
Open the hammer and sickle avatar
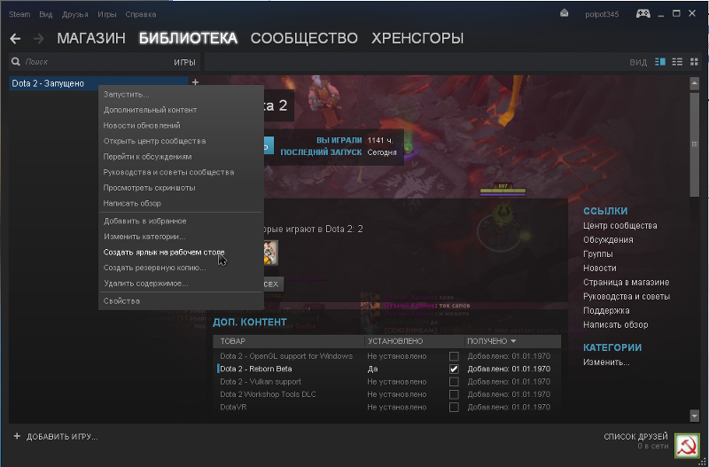tap(687, 446)
